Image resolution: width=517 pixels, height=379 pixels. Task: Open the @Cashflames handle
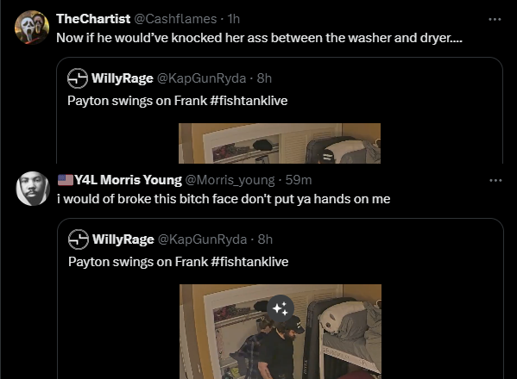tap(175, 19)
